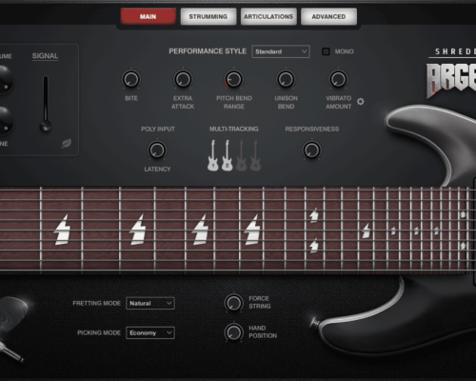Open the ARTICULATIONS tab

pos(268,16)
